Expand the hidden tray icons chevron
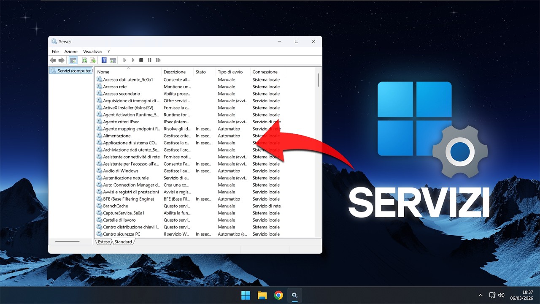Screen dimensions: 540x304 click(481, 295)
